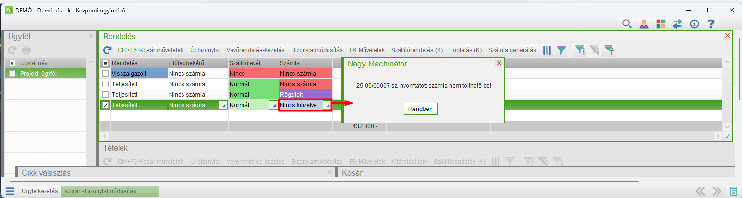This screenshot has height=198, width=742.
Task: Uncheck the selected Nincs kifizetve row checkbox
Action: 105,105
